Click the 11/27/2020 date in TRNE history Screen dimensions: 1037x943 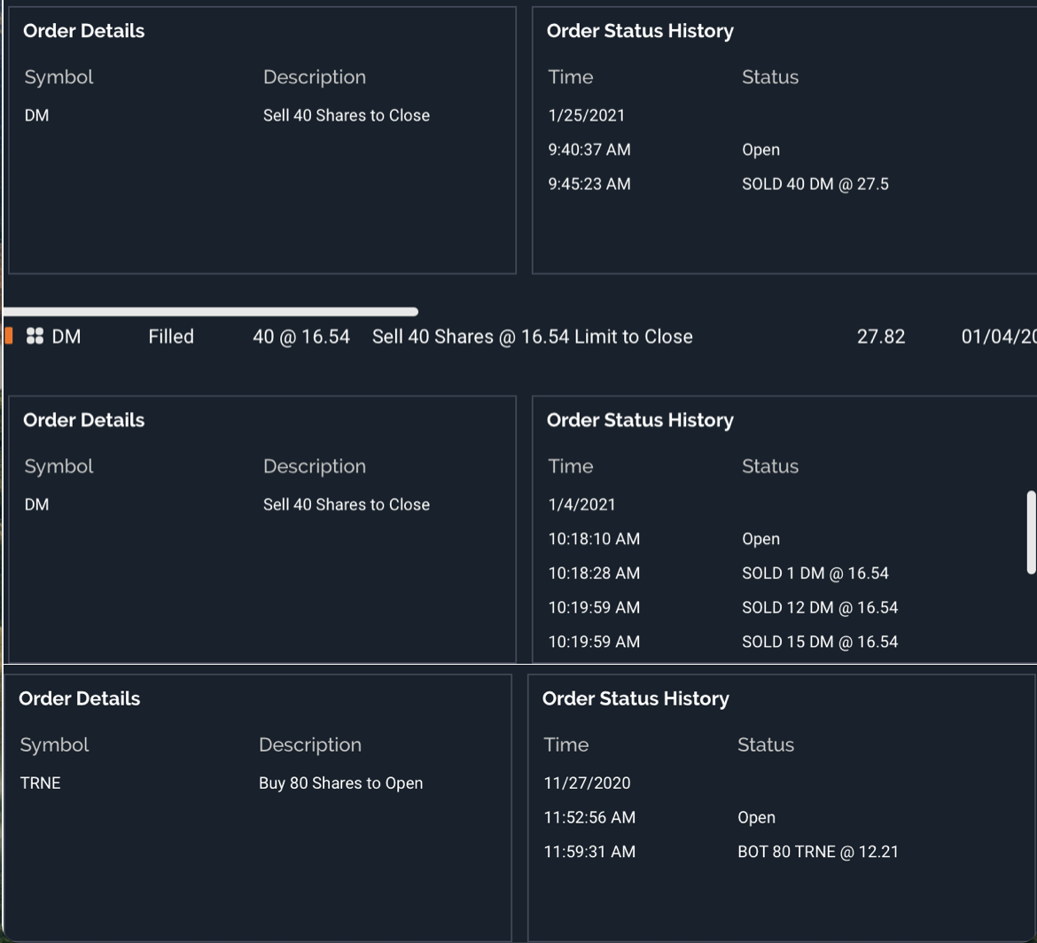tap(587, 783)
